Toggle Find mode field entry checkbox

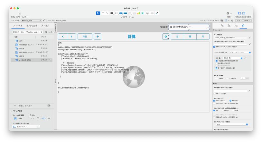coord(230,101)
